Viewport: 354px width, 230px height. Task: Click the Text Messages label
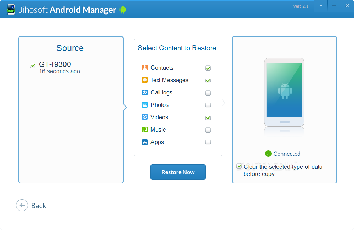[x=169, y=80]
